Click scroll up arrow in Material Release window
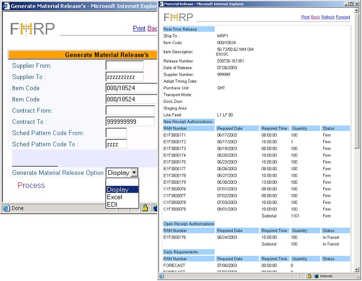Screen dimensions: 362x281 pyautogui.click(x=357, y=10)
